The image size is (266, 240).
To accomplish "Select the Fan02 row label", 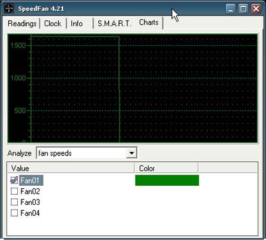I will [30, 191].
